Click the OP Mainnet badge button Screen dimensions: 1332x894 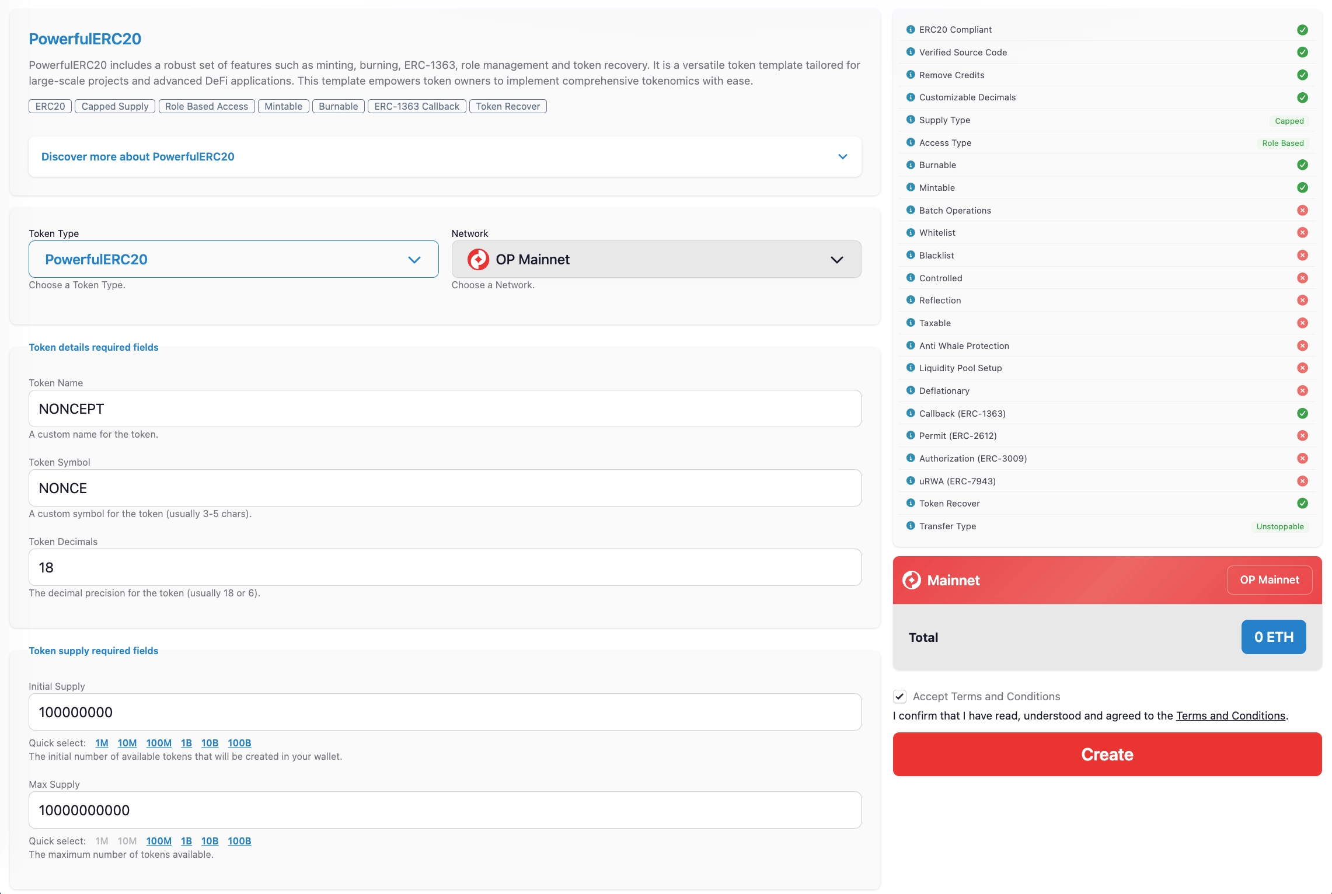1270,580
